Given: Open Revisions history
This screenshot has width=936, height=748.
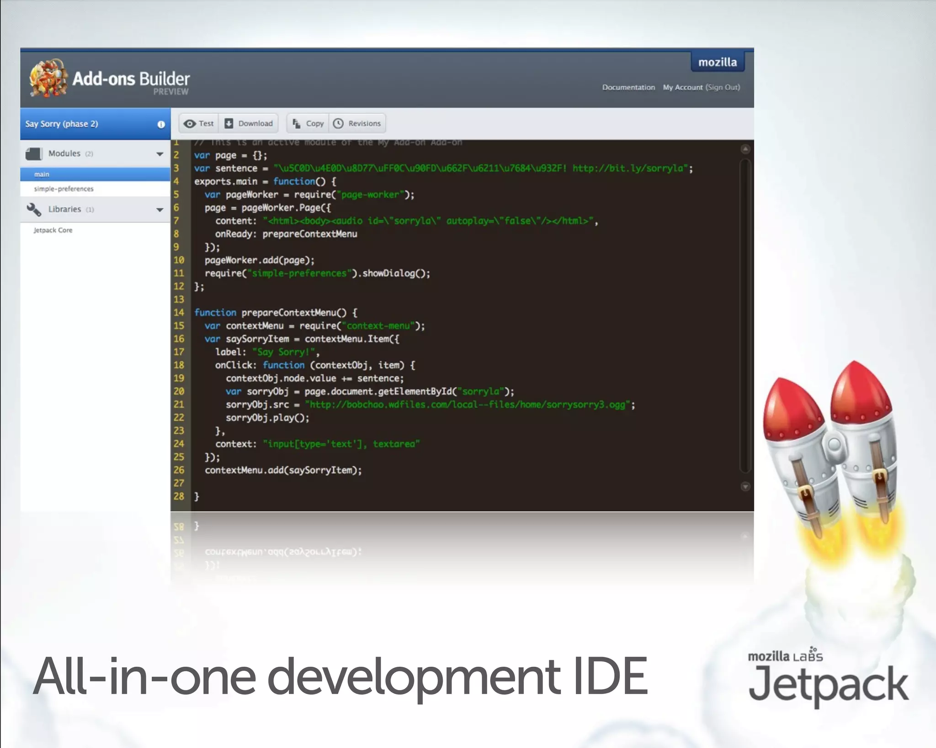Looking at the screenshot, I should click(357, 123).
